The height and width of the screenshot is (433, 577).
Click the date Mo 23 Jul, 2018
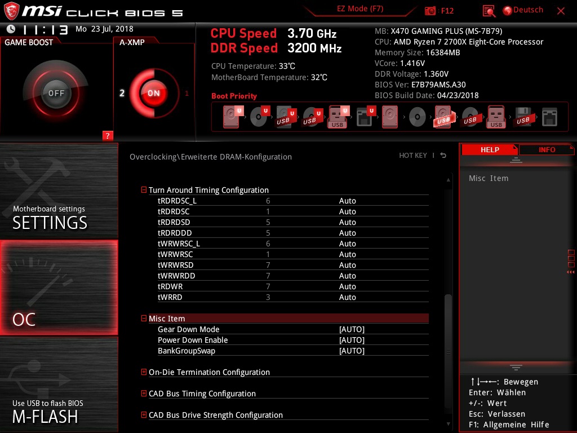104,29
